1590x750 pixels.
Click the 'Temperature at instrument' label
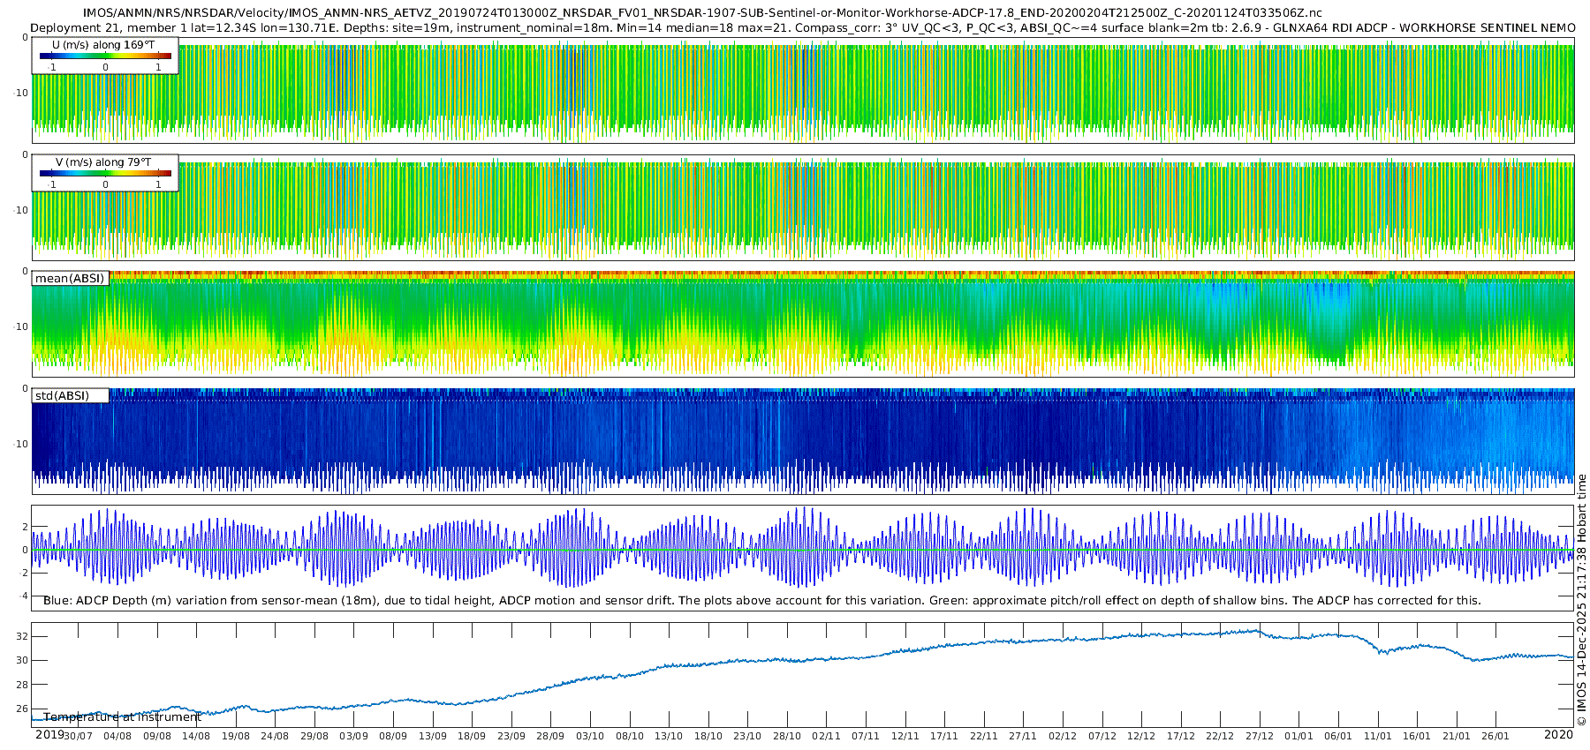click(x=123, y=717)
